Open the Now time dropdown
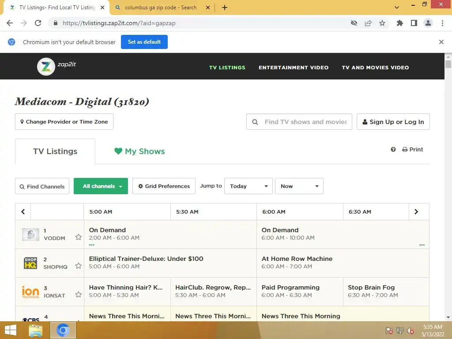452x339 pixels. coord(299,186)
